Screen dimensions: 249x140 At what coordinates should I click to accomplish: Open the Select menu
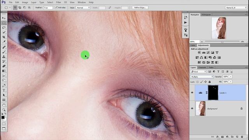coord(50,2)
